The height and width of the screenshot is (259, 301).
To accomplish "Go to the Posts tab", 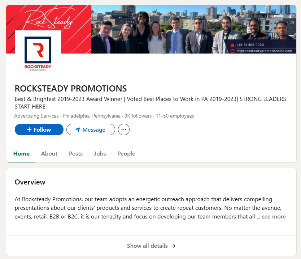I will (76, 153).
